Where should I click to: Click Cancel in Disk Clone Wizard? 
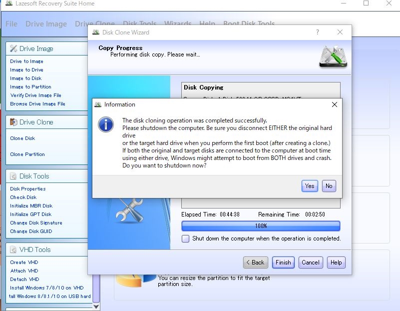pyautogui.click(x=311, y=262)
